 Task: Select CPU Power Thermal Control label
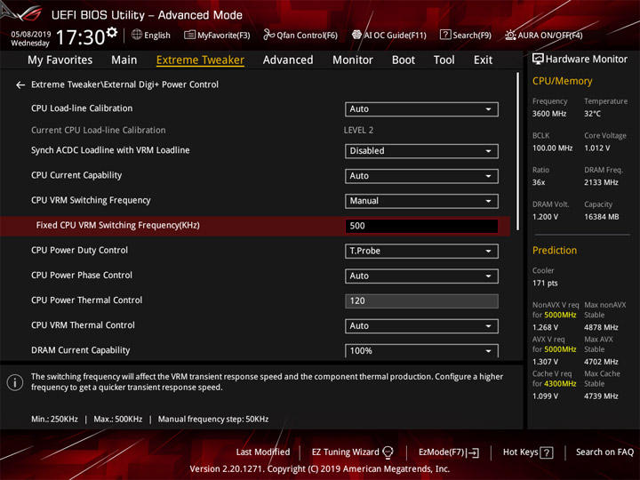(86, 300)
